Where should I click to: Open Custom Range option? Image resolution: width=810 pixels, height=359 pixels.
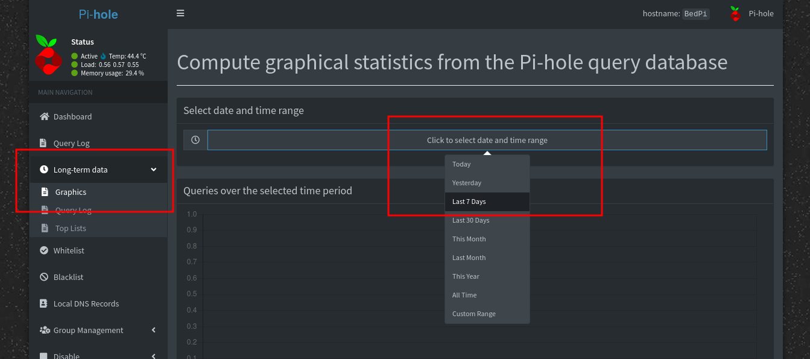pos(487,314)
